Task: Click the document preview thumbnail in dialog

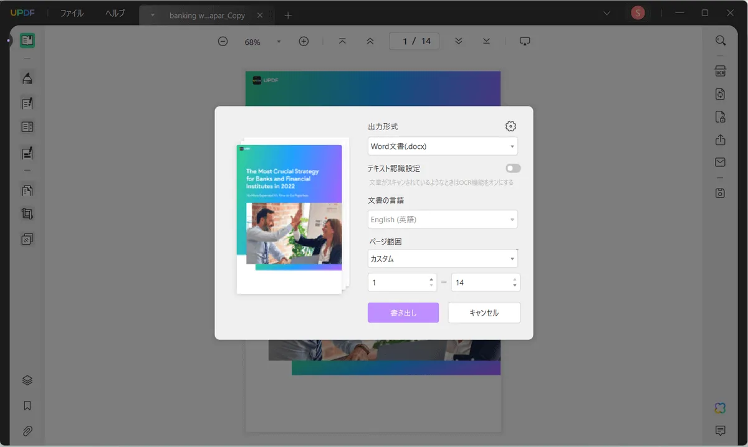Action: tap(290, 219)
